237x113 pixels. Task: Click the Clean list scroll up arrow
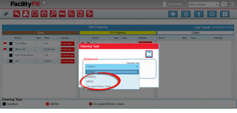click(x=233, y=42)
